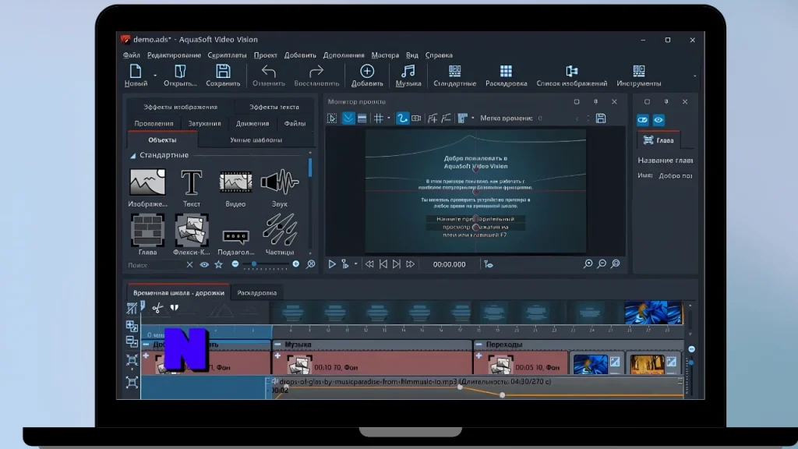Click the Поиск search field in toolbox
The height and width of the screenshot is (449, 798).
[x=155, y=265]
